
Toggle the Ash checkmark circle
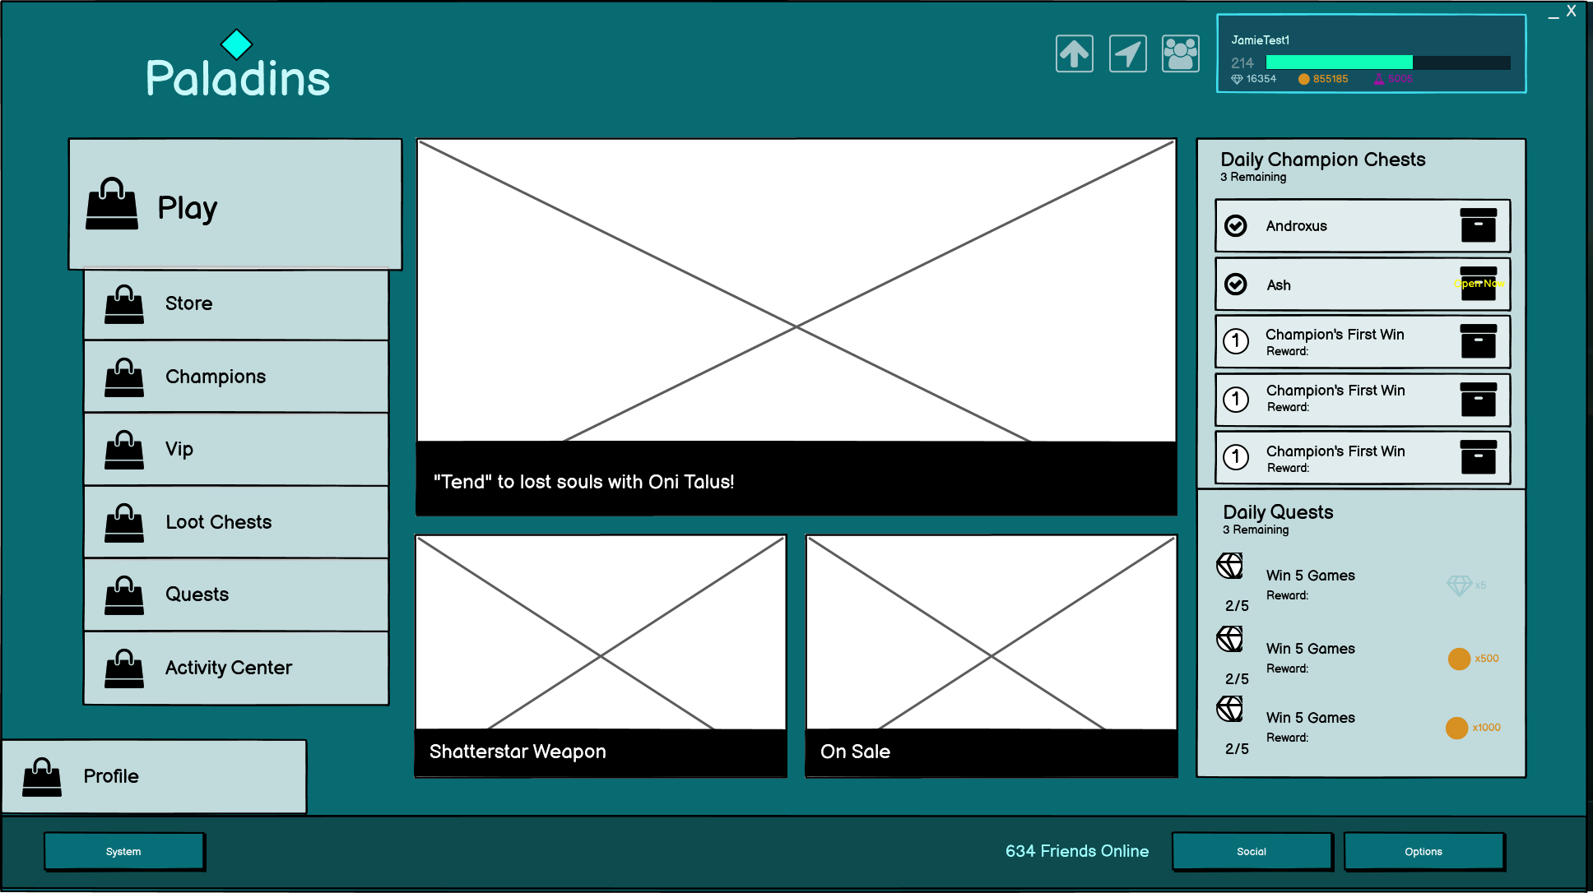[1236, 285]
